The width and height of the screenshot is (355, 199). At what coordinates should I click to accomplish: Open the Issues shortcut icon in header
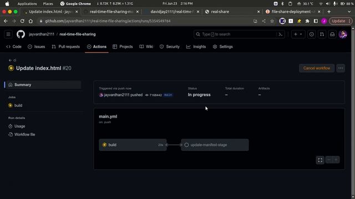tap(312, 34)
